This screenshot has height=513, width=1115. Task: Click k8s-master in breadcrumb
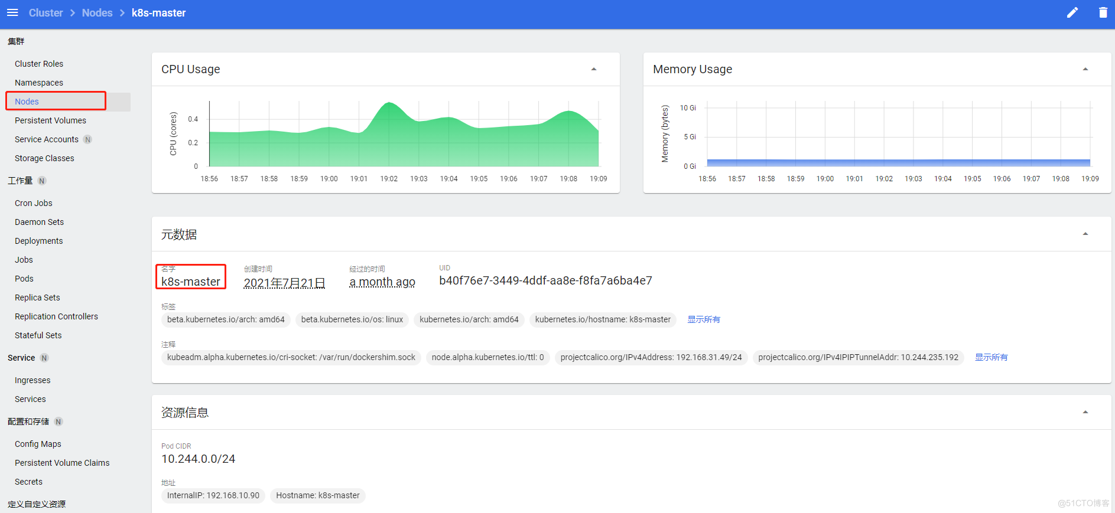(158, 13)
